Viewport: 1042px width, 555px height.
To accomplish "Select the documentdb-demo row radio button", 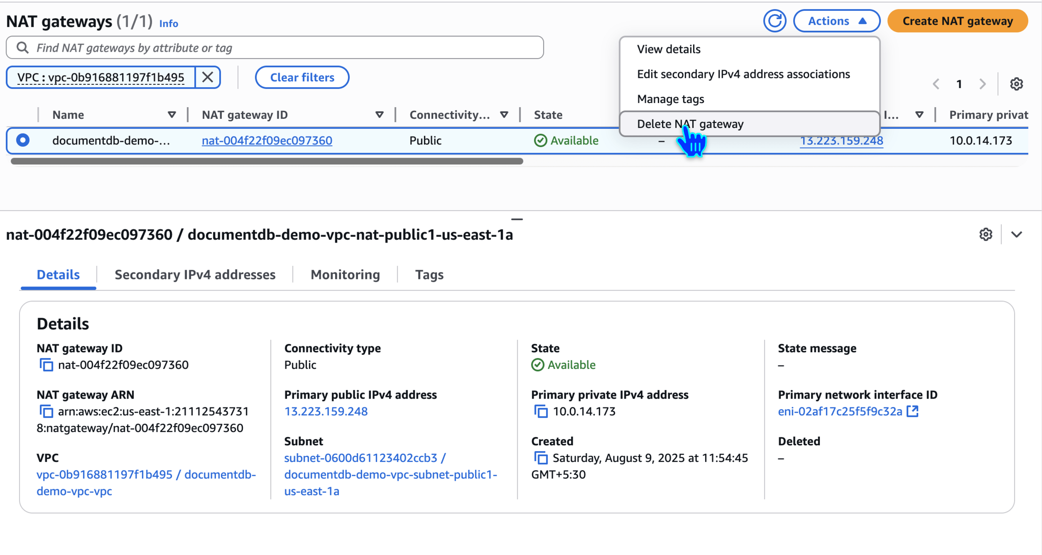I will point(23,140).
